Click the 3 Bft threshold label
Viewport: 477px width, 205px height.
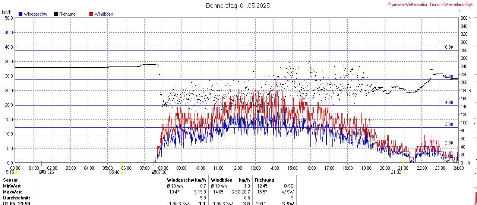tap(449, 124)
